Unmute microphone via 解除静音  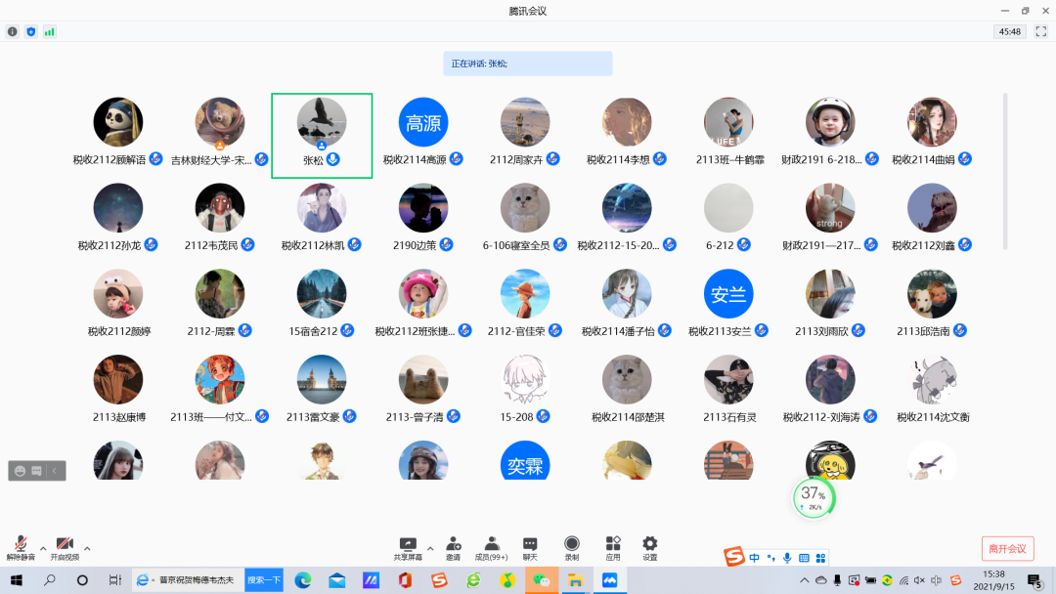(21, 547)
